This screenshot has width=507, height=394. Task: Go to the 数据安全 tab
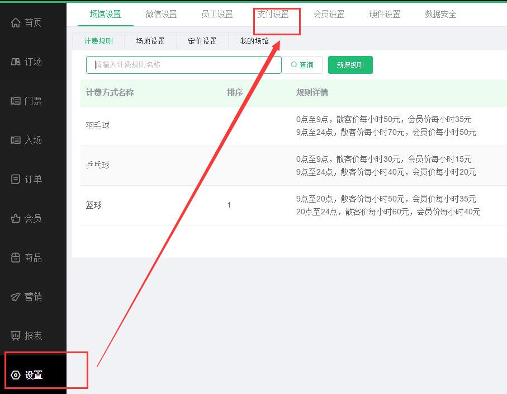[x=440, y=15]
